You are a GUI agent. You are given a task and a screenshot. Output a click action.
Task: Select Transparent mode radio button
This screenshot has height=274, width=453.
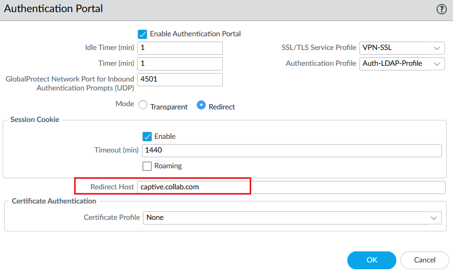143,106
